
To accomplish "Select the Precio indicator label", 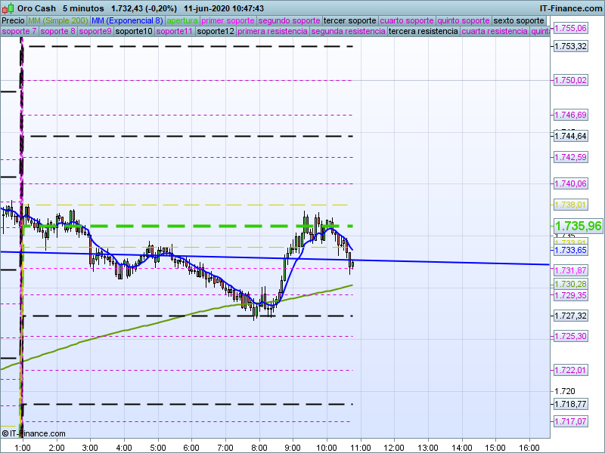I will (x=13, y=20).
